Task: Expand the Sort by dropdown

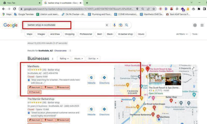Action: point(93,59)
